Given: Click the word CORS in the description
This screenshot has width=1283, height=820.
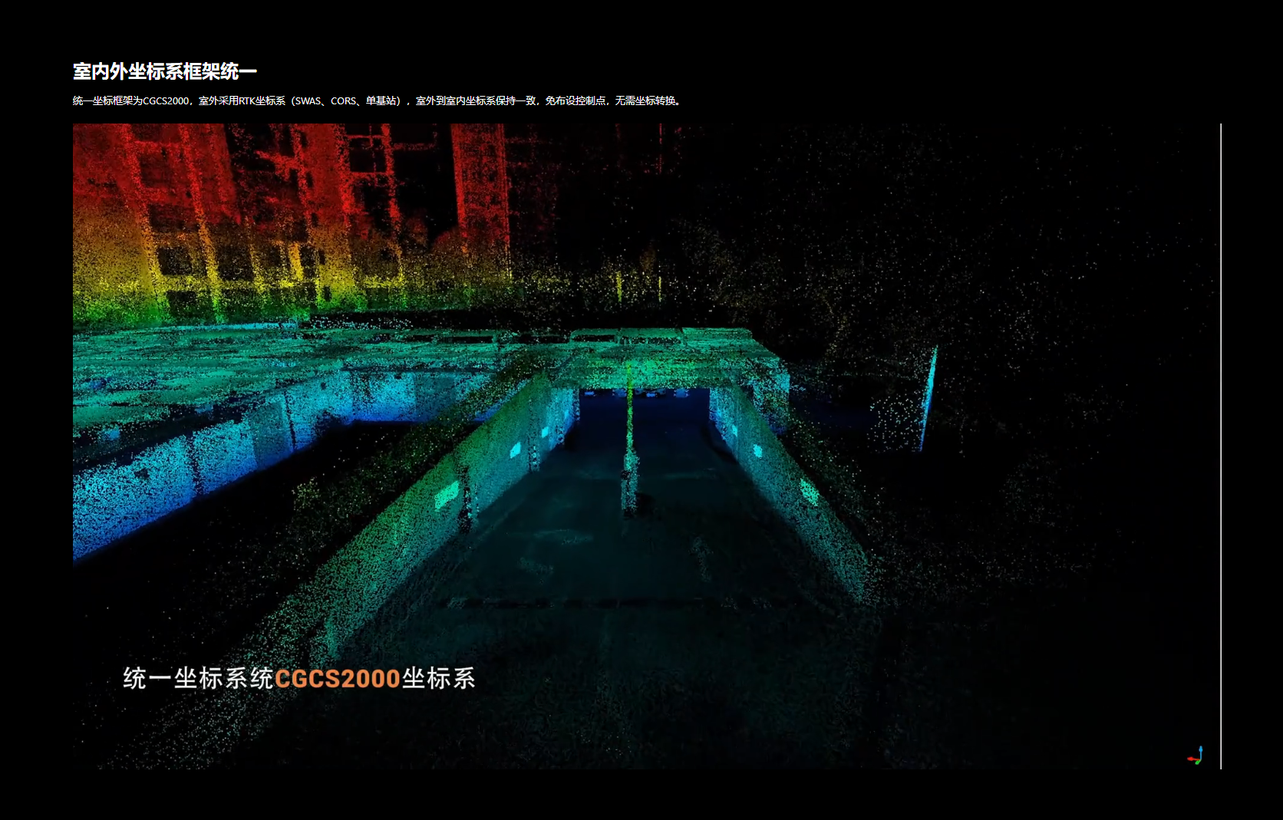Looking at the screenshot, I should coord(343,101).
